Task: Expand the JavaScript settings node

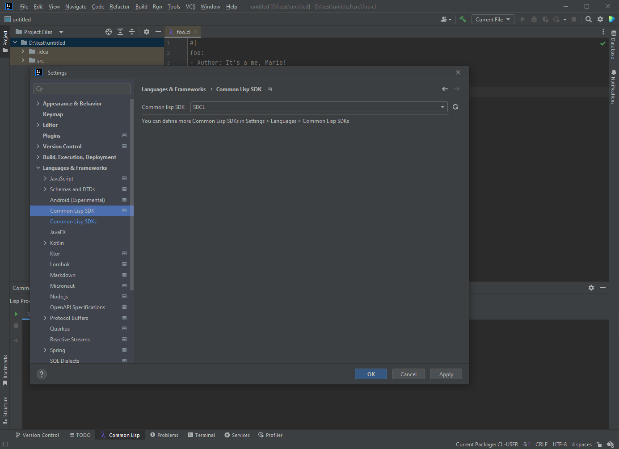Action: click(45, 179)
